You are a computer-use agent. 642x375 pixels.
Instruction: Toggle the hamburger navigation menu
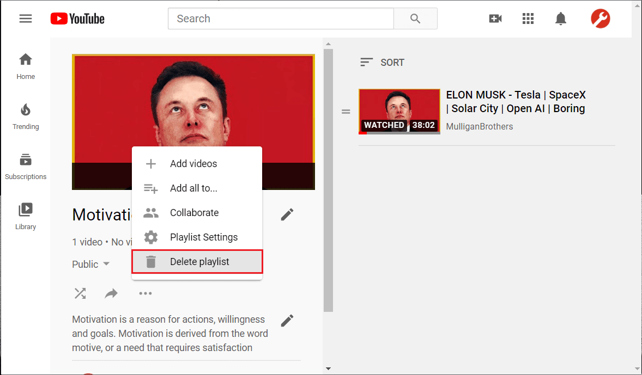pos(25,18)
